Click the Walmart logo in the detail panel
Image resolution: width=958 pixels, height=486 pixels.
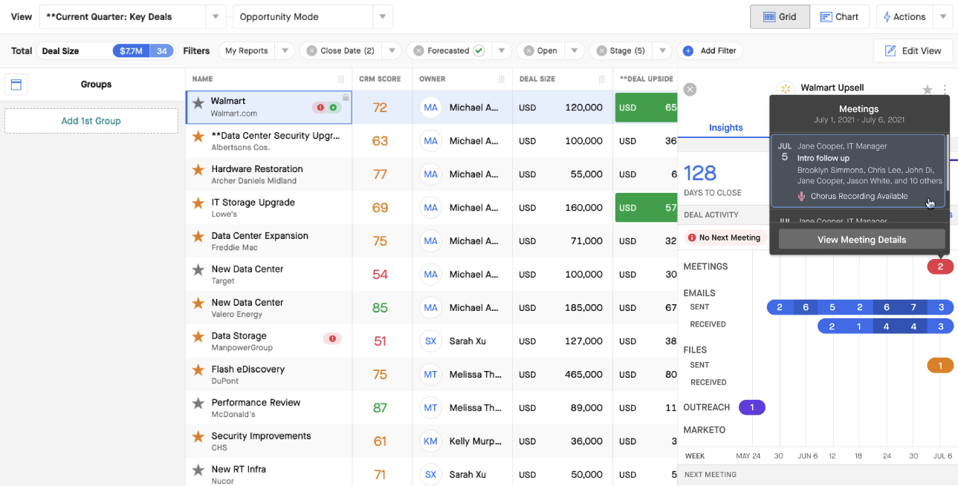tap(785, 89)
